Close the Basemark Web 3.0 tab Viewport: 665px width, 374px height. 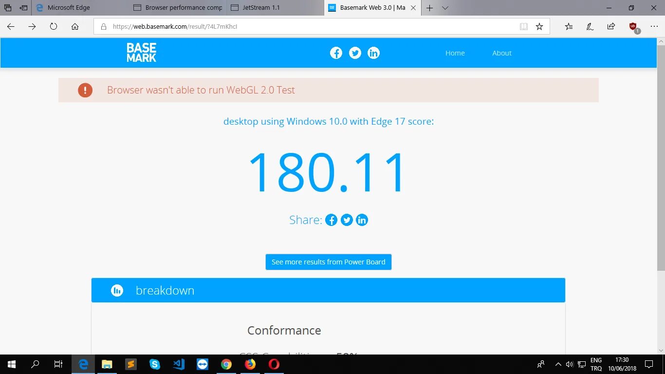coord(414,8)
